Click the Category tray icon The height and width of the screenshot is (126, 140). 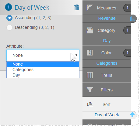(90, 30)
